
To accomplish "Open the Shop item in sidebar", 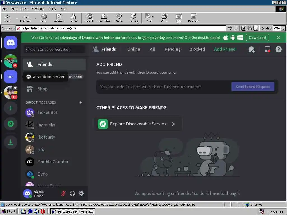I will (x=54, y=89).
